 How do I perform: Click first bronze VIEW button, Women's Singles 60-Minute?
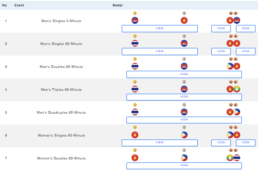pos(221,143)
